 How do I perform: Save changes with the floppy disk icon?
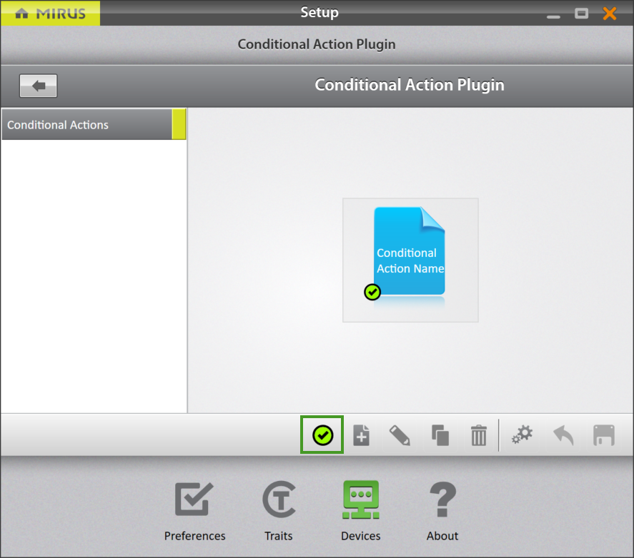point(604,435)
